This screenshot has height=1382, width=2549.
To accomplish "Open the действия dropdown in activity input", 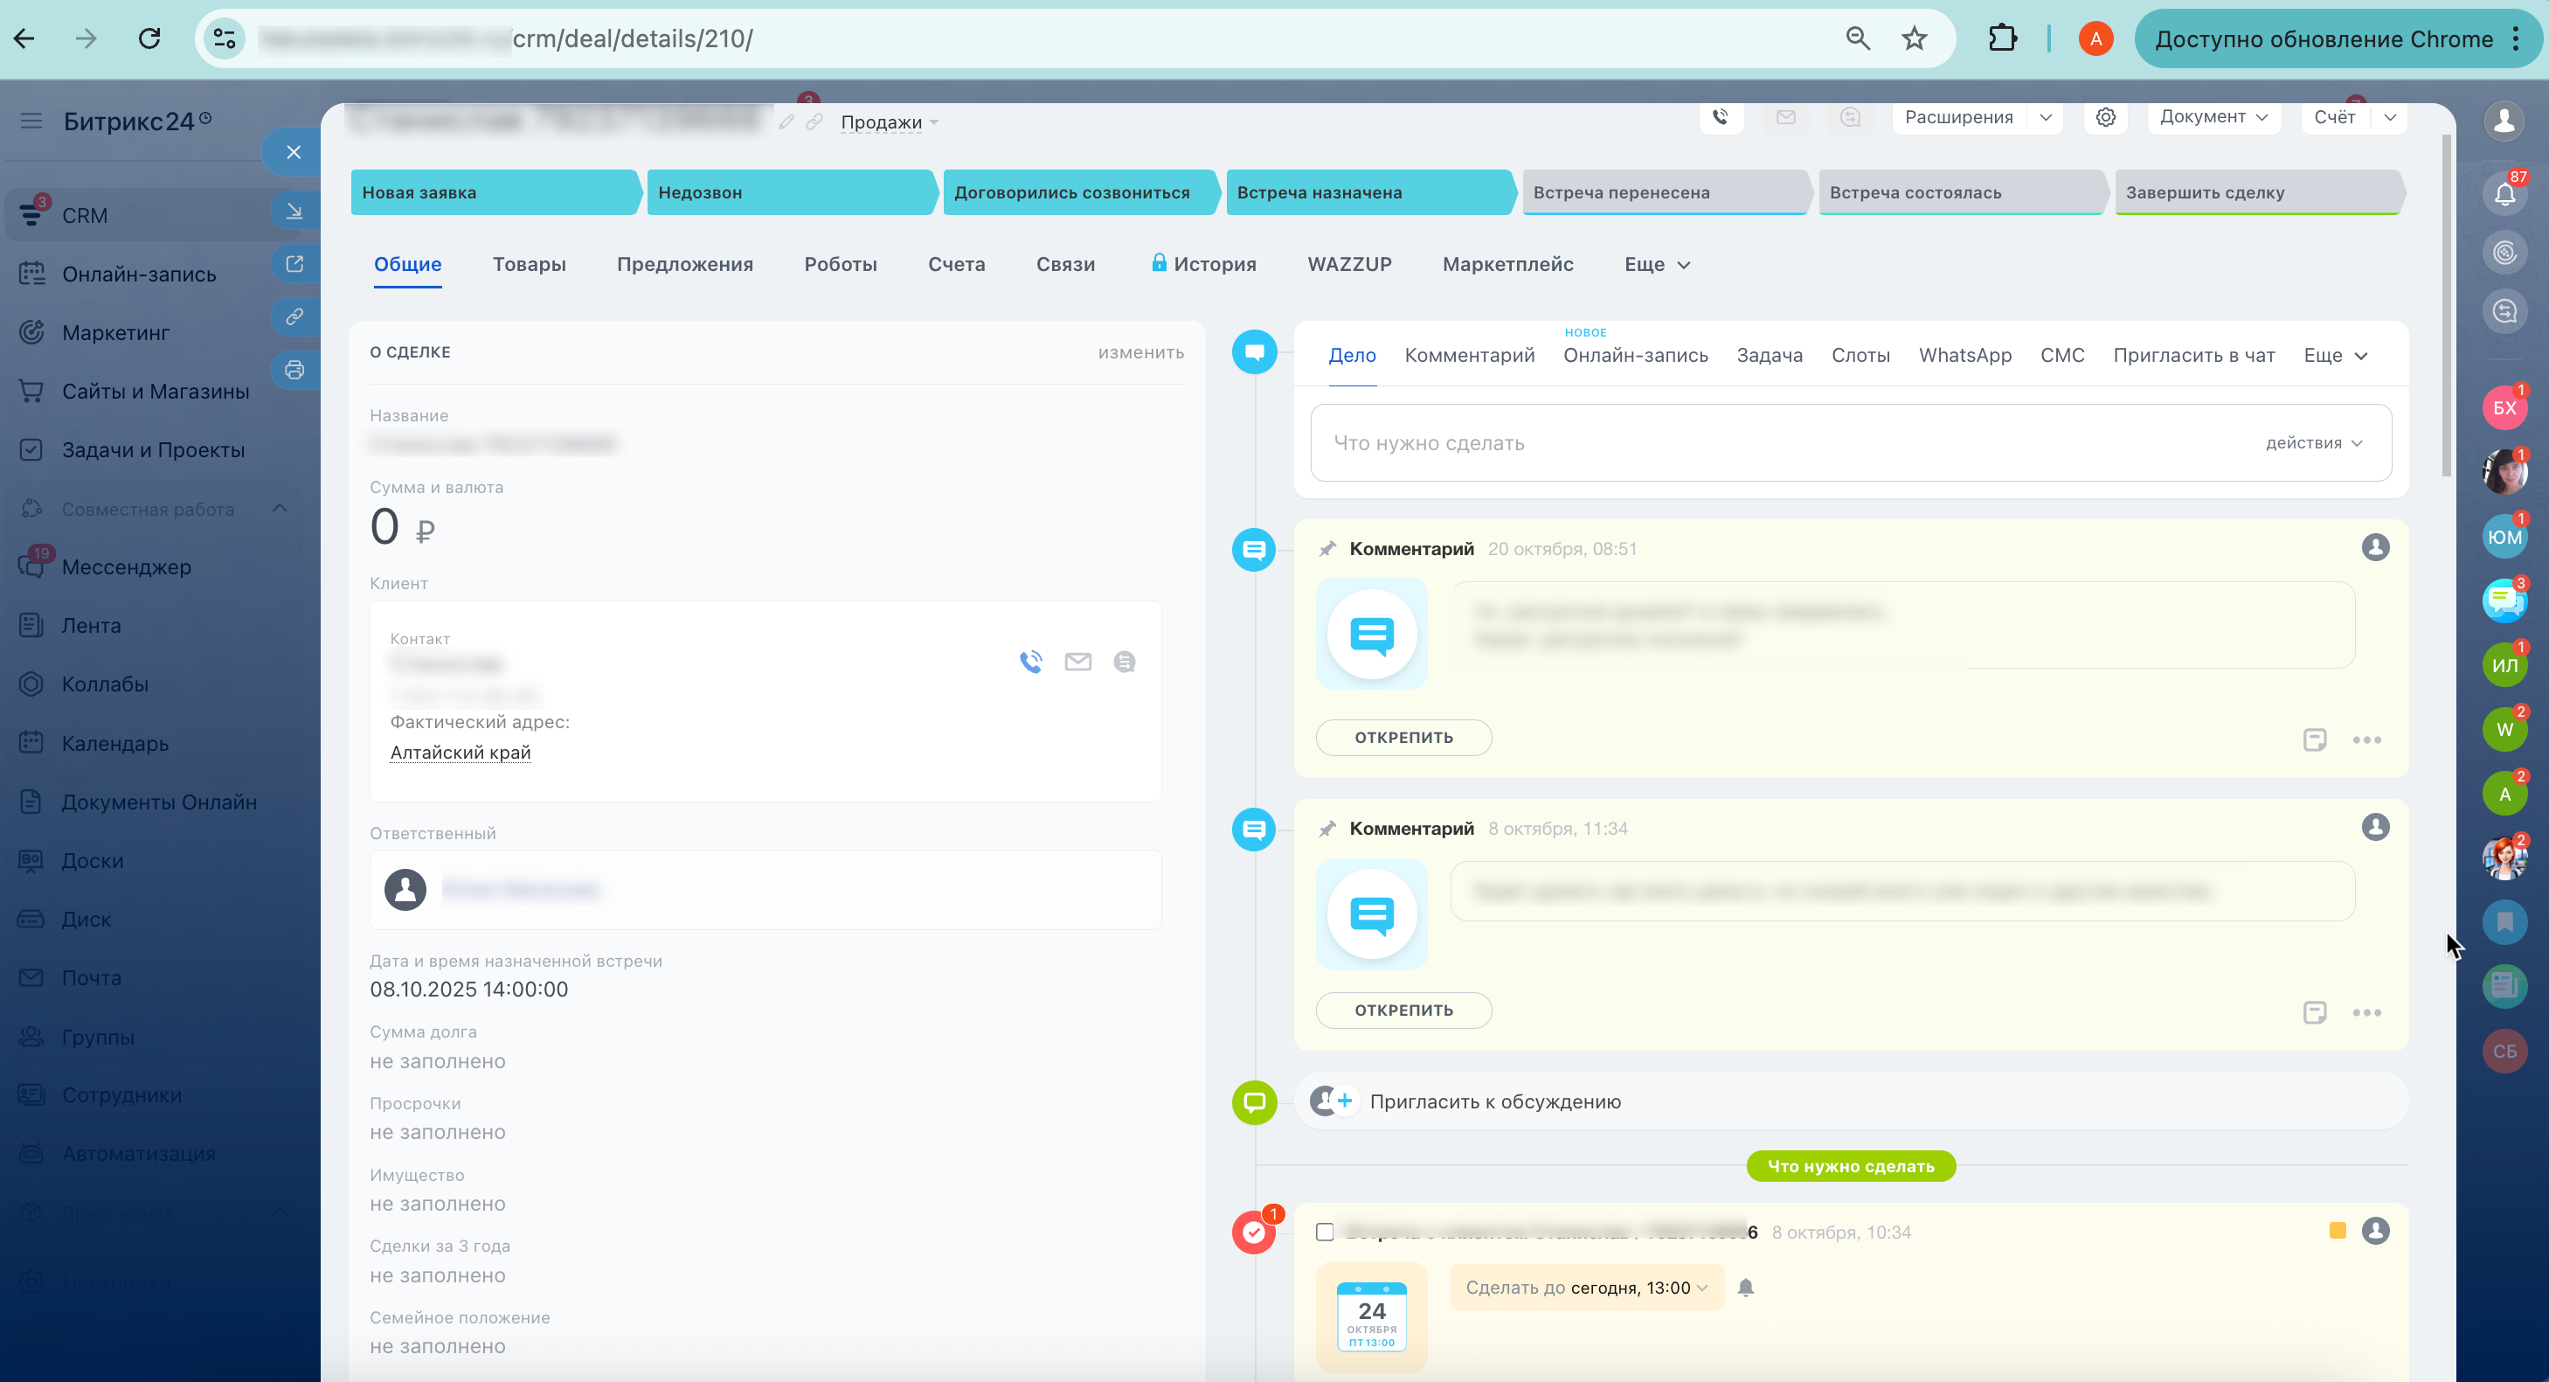I will click(2313, 442).
